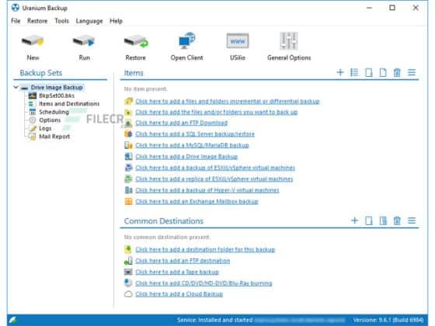Click the cloud icon beside the Cloud Backup link
The height and width of the screenshot is (326, 435).
[128, 294]
